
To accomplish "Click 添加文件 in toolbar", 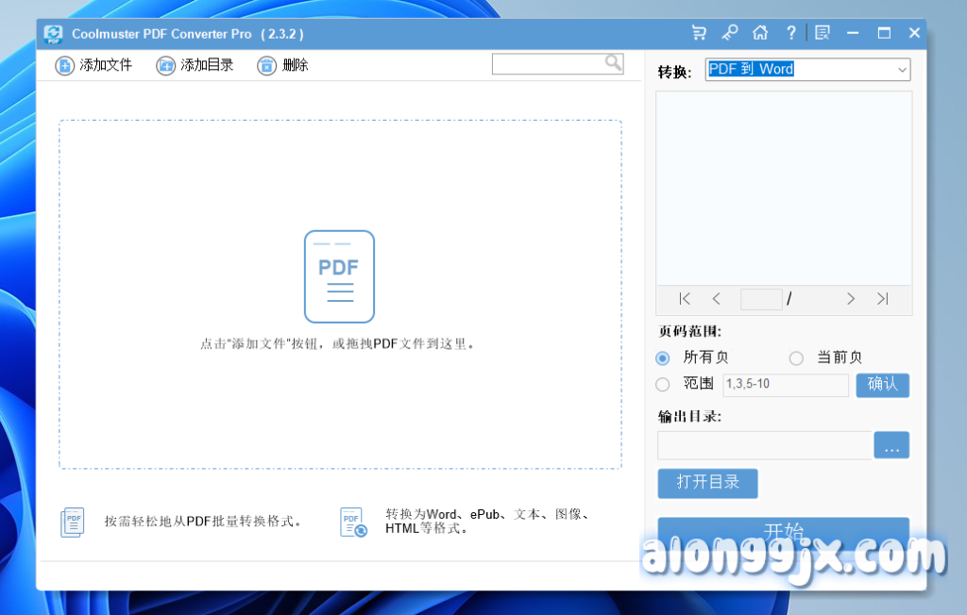I will pyautogui.click(x=93, y=65).
